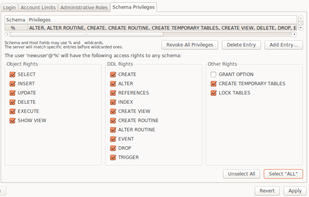The width and height of the screenshot is (309, 197).
Task: Toggle the SHOW VIEW checkbox
Action: [13, 121]
